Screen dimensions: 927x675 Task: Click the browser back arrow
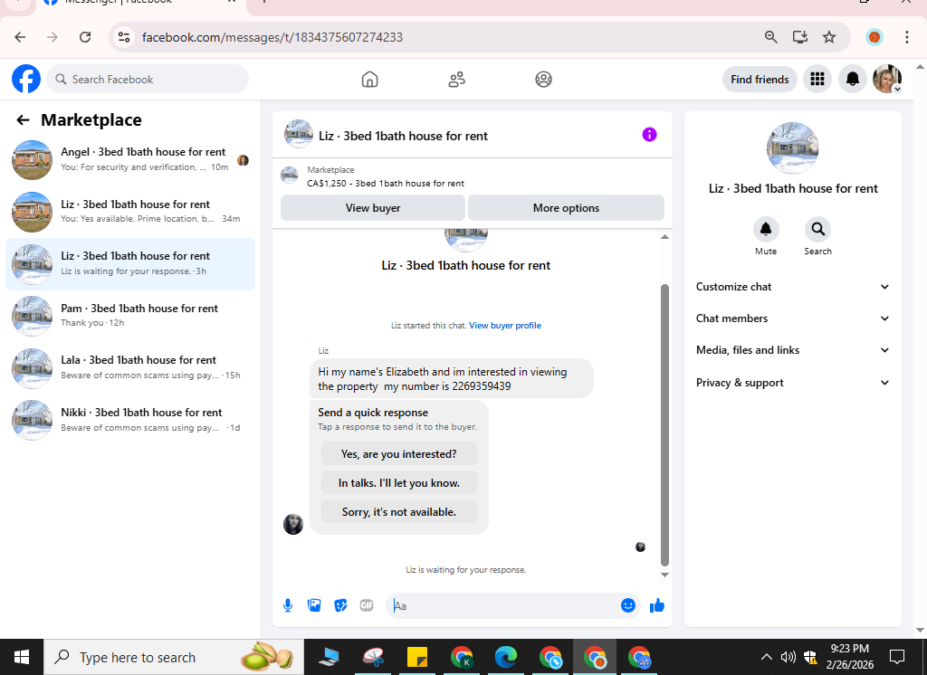coord(20,37)
